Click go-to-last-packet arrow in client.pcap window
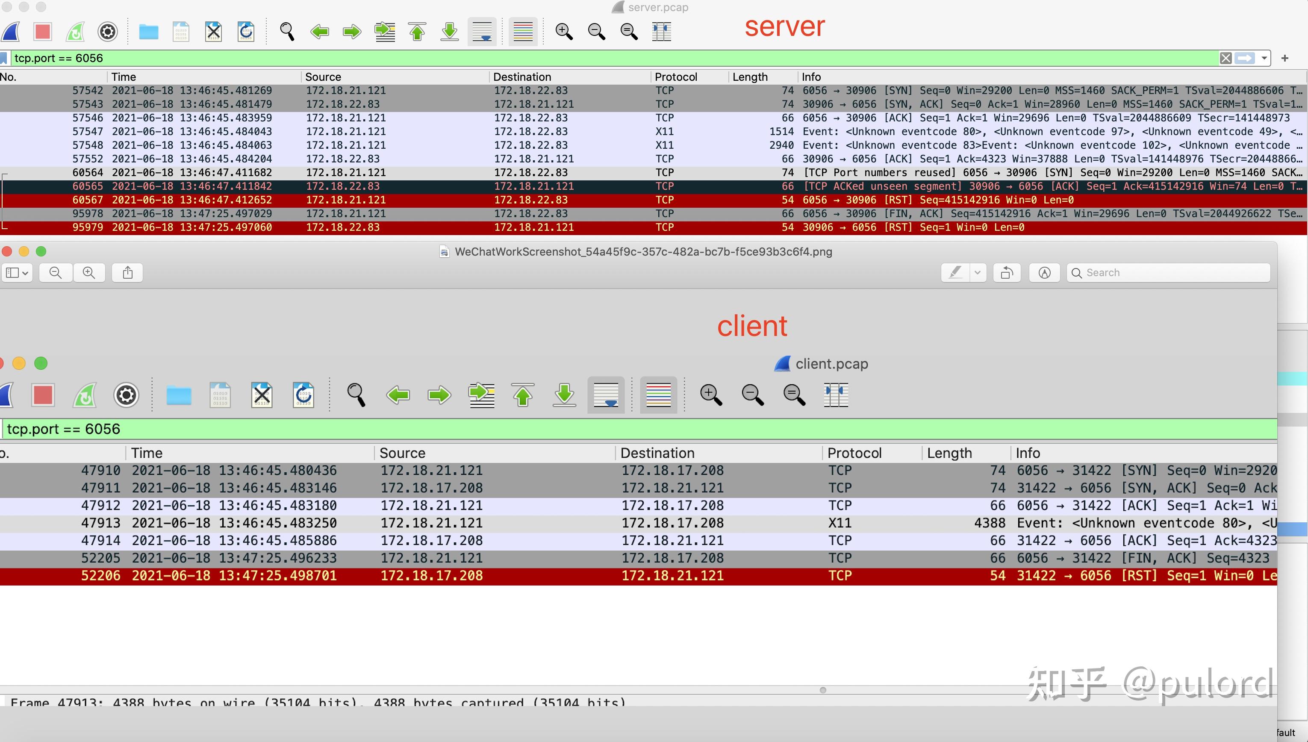1308x742 pixels. (565, 395)
